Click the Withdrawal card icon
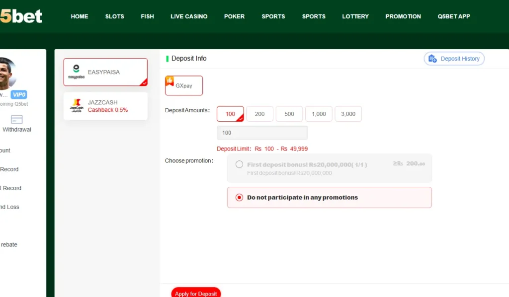 point(16,119)
